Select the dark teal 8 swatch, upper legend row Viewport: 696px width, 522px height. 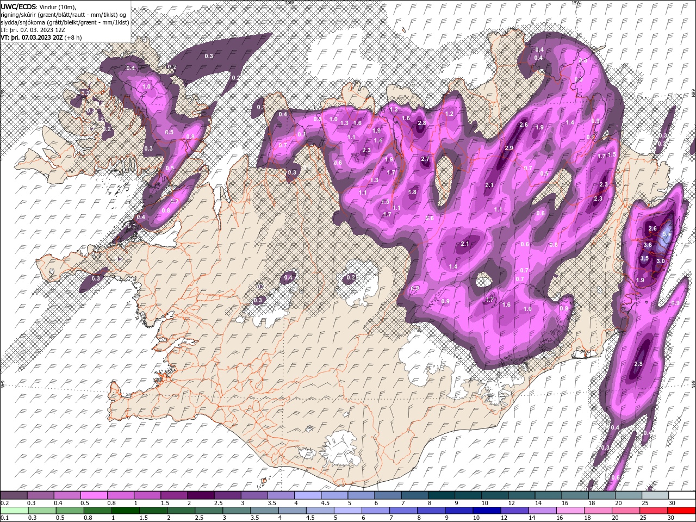pyautogui.click(x=442, y=495)
